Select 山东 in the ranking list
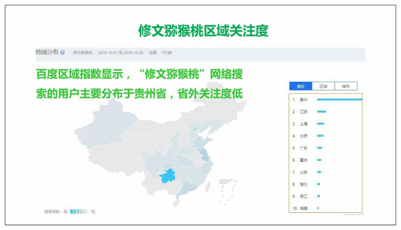401x230 pixels. pyautogui.click(x=304, y=172)
